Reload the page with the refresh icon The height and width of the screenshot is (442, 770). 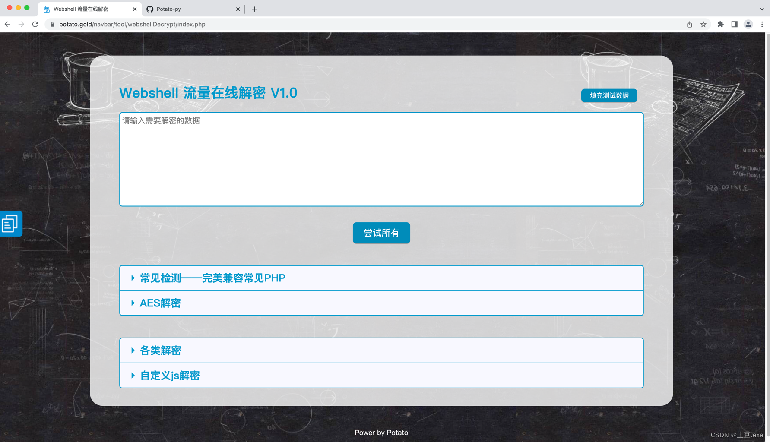click(35, 24)
